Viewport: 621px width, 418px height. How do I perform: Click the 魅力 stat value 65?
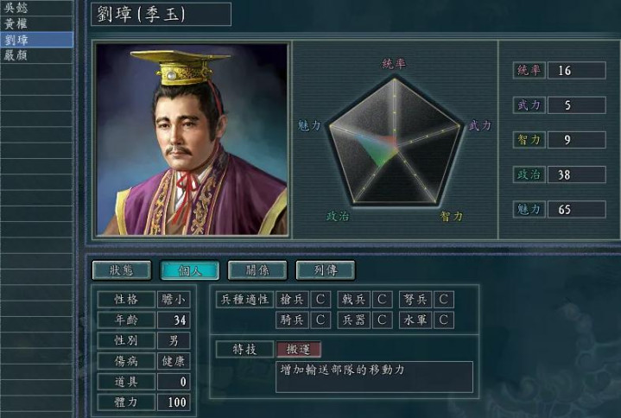click(576, 209)
